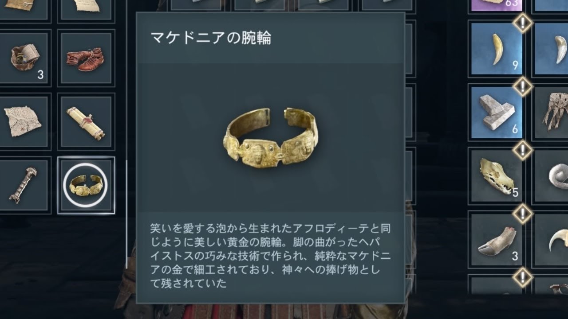Click the rolled scroll with red seal
The width and height of the screenshot is (568, 319).
(x=86, y=122)
